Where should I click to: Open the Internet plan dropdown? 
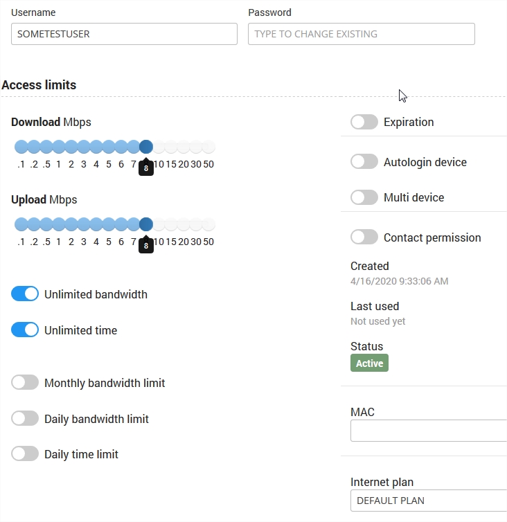(428, 501)
